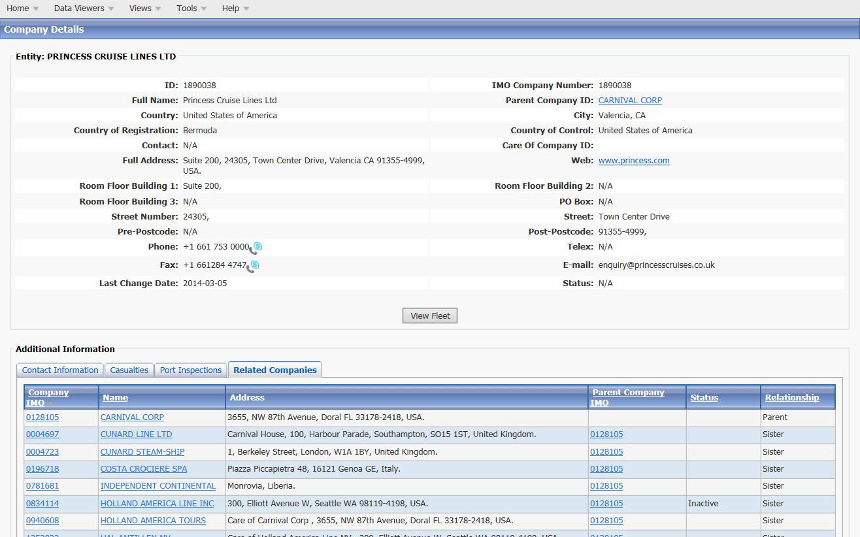Click the Street value 'Town Center Drive'

click(x=634, y=217)
